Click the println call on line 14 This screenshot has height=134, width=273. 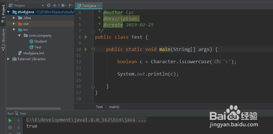[158, 74]
